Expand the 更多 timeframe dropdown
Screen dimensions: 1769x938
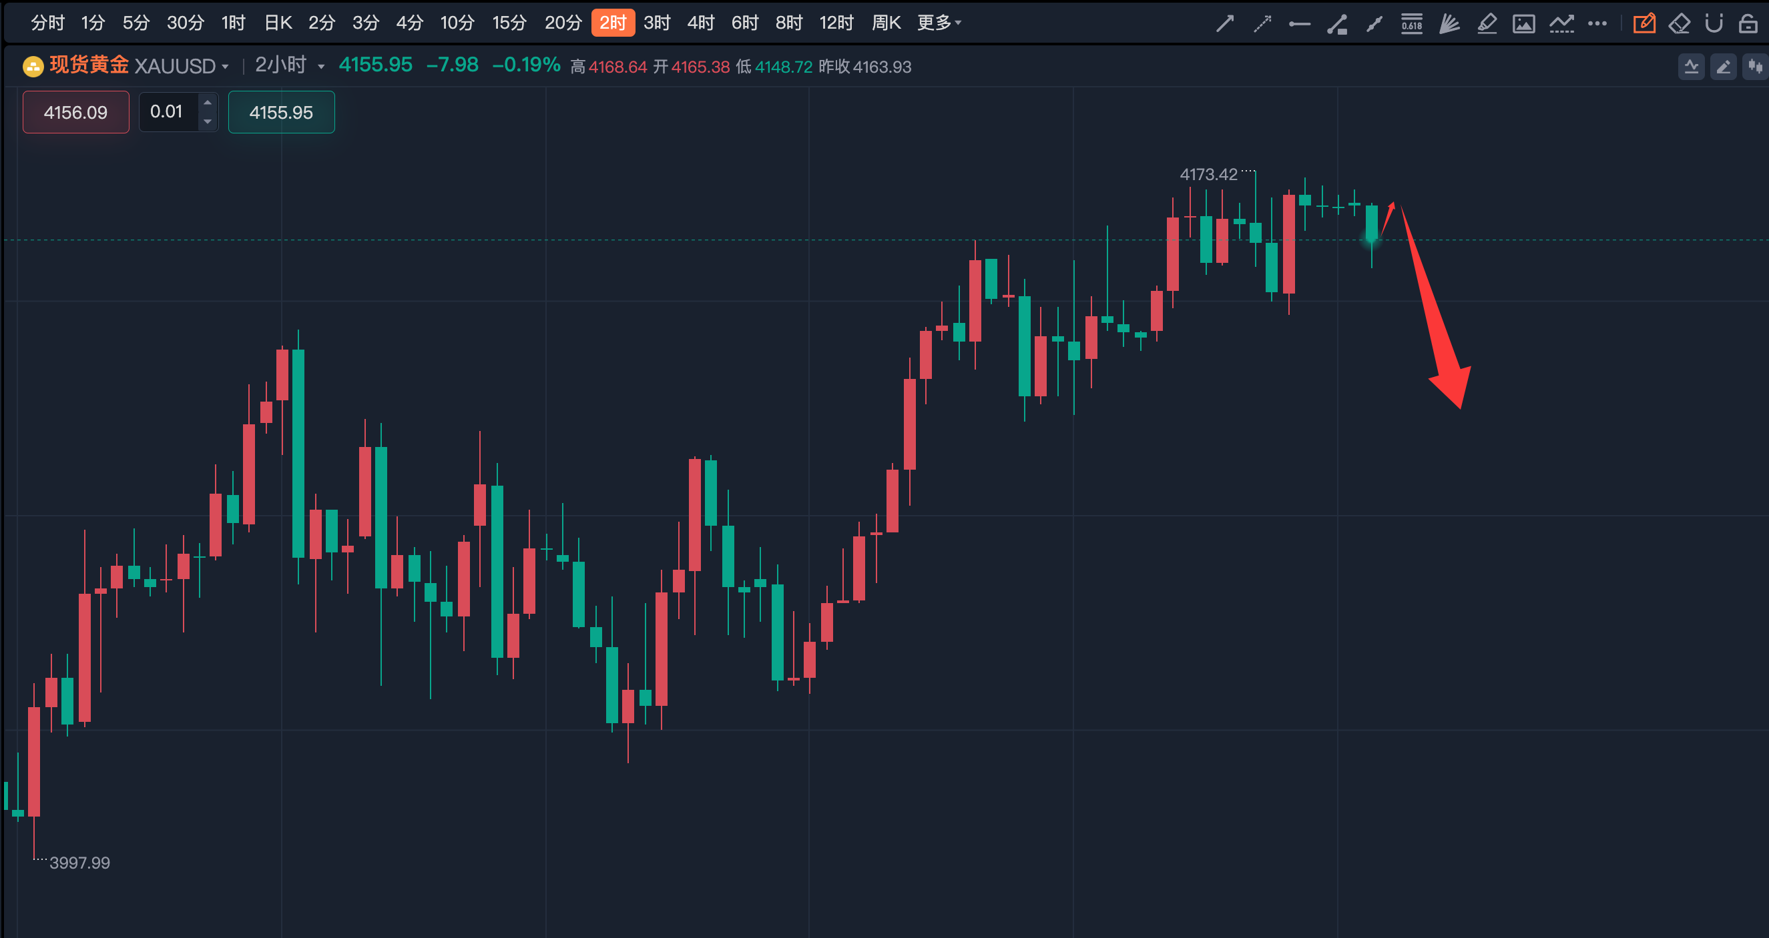[939, 23]
